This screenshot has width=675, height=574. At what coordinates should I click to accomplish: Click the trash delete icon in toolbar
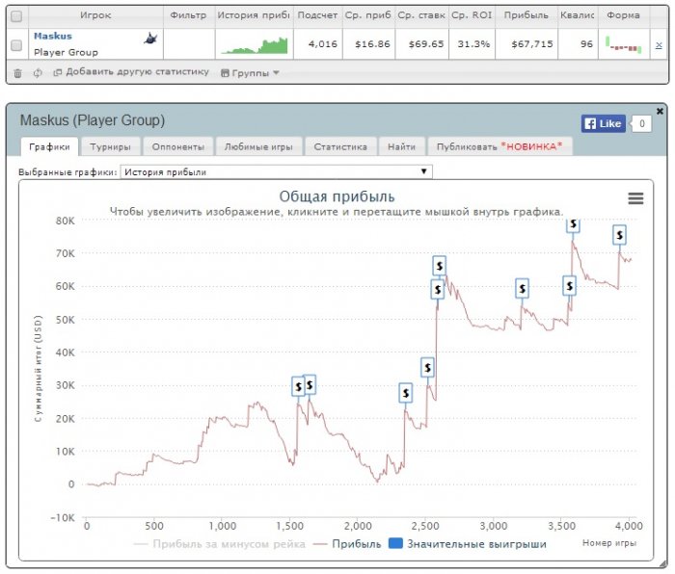coord(17,73)
